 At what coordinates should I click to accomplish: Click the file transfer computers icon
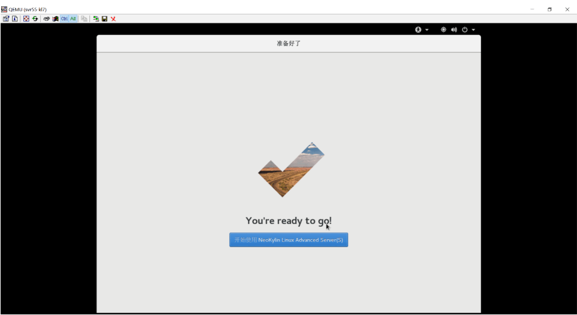click(x=96, y=19)
